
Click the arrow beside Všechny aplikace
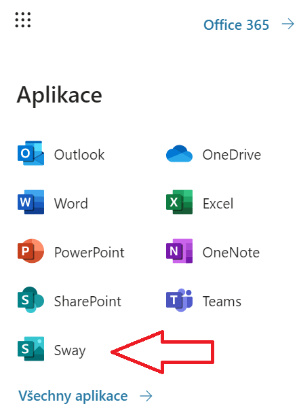(x=146, y=396)
